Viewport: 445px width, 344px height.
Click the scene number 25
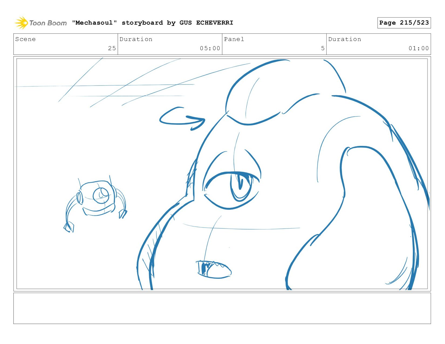(112, 48)
